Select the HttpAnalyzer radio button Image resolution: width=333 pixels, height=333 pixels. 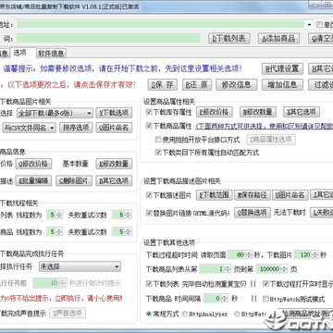click(x=185, y=314)
